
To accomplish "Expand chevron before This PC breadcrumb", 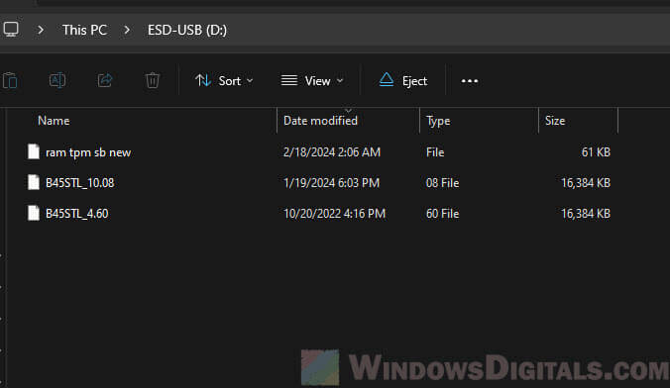I will (x=41, y=30).
